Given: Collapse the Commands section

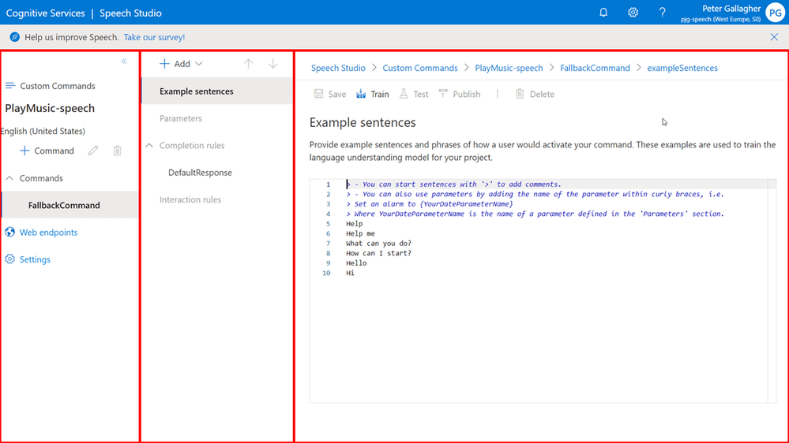Looking at the screenshot, I should pos(9,178).
